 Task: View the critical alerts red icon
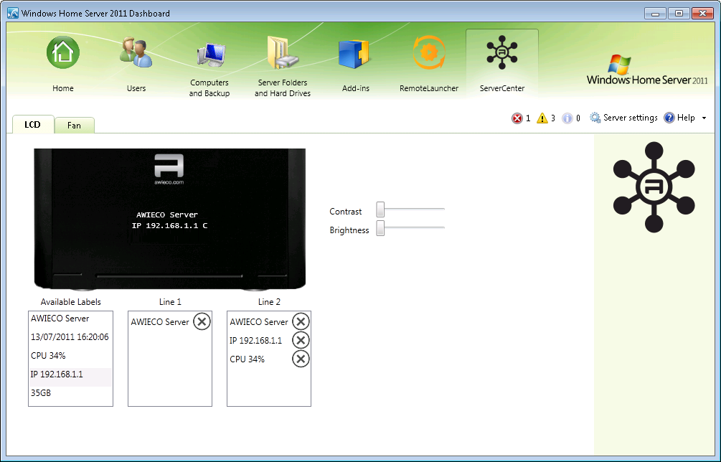(517, 118)
